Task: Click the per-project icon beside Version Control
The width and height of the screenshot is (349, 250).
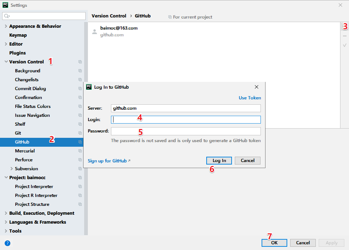Action: pos(80,62)
